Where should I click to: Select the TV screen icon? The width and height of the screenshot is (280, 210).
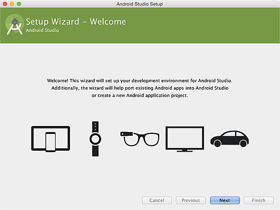(x=185, y=139)
